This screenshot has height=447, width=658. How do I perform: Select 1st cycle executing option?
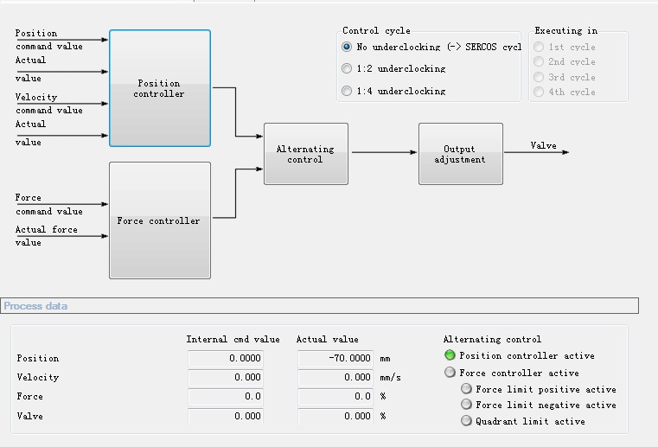coord(540,47)
